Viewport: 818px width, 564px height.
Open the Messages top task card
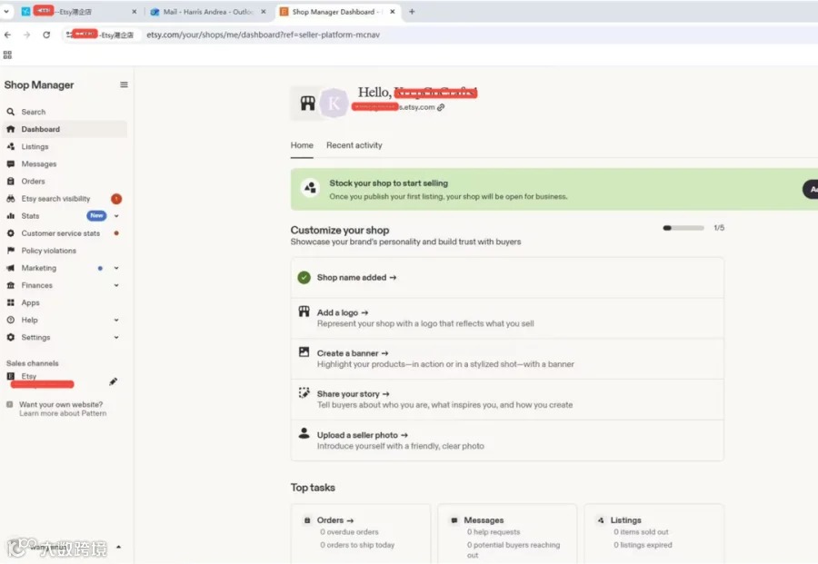(507, 533)
